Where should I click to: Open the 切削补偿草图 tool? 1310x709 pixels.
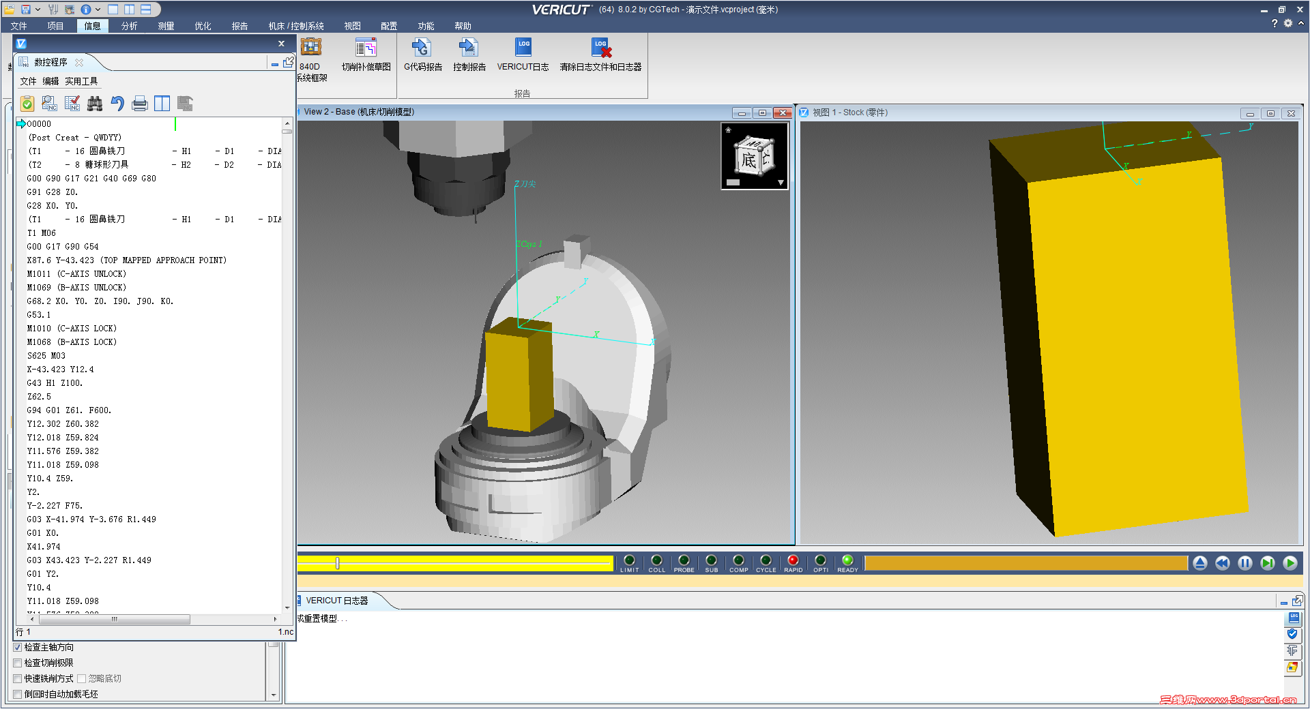(366, 55)
